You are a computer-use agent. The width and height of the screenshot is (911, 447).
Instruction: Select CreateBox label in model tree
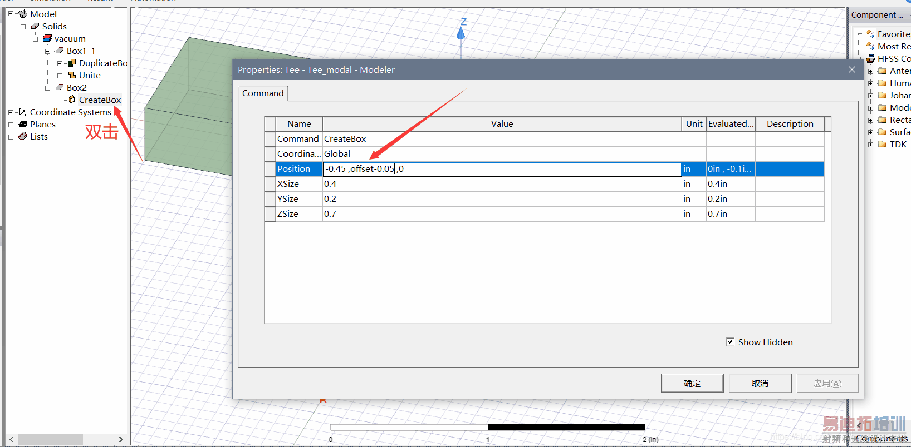coord(100,100)
